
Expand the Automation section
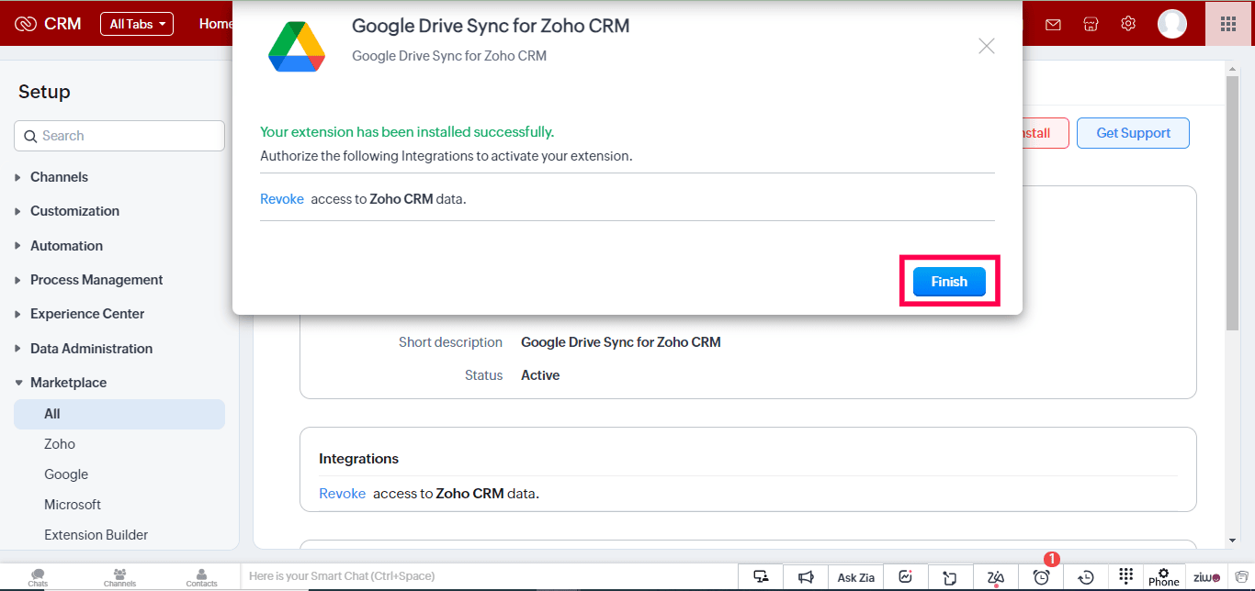click(x=66, y=246)
